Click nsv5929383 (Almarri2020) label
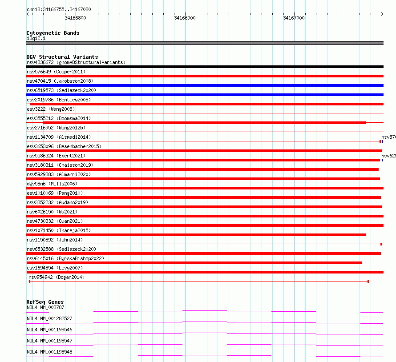Screen dimensions: 396x362 59,174
